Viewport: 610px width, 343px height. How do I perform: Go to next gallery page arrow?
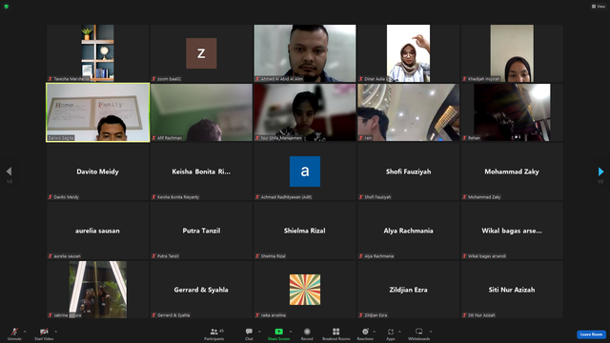[x=600, y=171]
